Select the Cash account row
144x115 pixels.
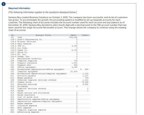pyautogui.click(x=49, y=37)
